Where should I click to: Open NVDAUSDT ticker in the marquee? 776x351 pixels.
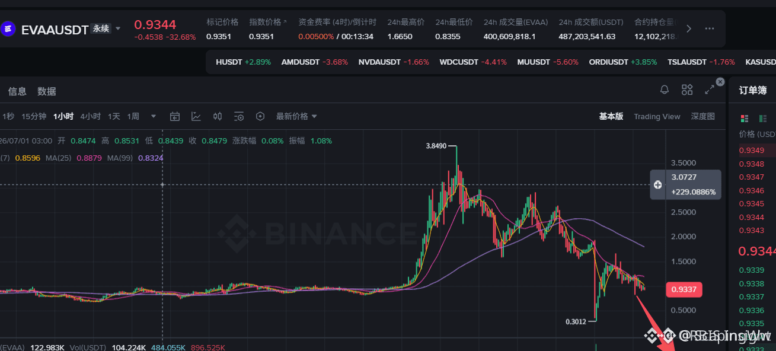point(394,62)
